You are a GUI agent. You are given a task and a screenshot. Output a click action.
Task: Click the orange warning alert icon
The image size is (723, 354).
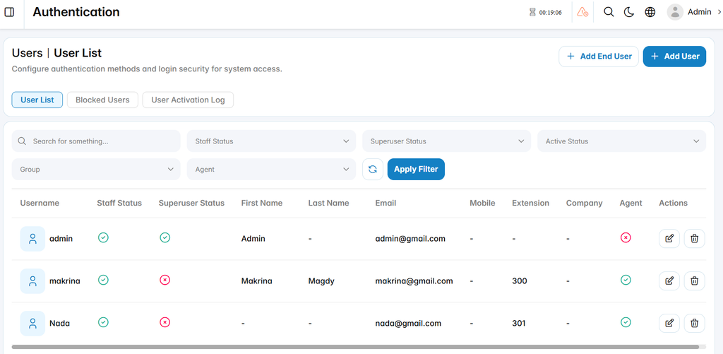pyautogui.click(x=582, y=12)
